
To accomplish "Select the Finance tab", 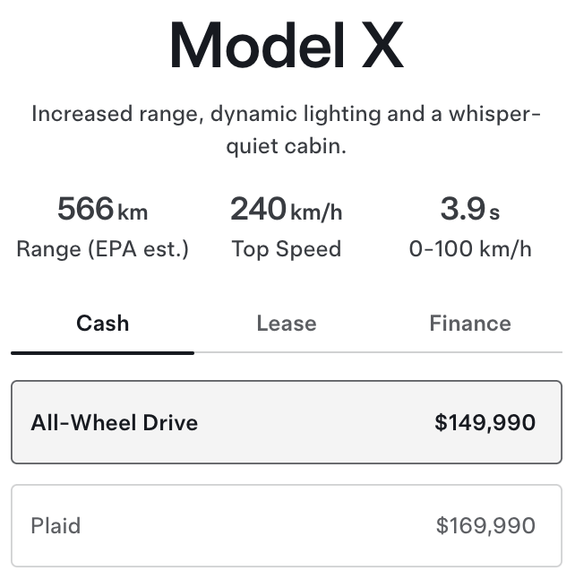I will coord(469,324).
